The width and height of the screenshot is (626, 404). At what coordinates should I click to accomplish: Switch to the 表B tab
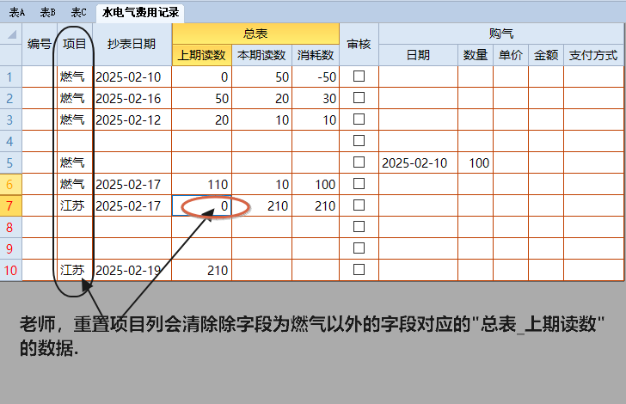click(x=47, y=12)
